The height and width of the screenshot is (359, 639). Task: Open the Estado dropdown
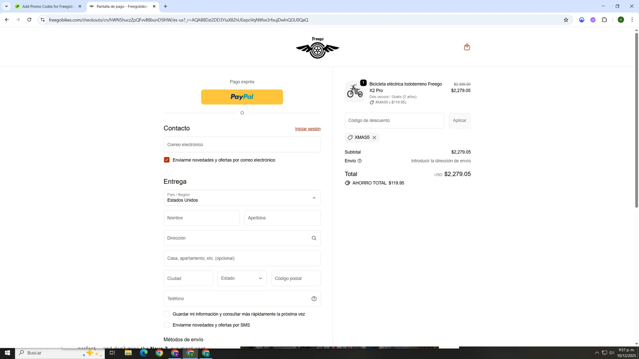coord(242,278)
